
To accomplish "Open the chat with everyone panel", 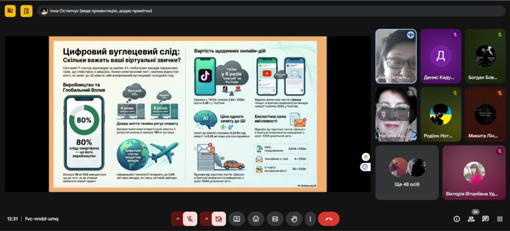I will [485, 219].
